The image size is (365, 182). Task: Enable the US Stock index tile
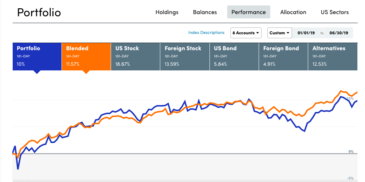click(x=135, y=56)
